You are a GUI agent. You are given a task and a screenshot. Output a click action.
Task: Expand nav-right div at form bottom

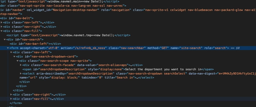point(11,94)
